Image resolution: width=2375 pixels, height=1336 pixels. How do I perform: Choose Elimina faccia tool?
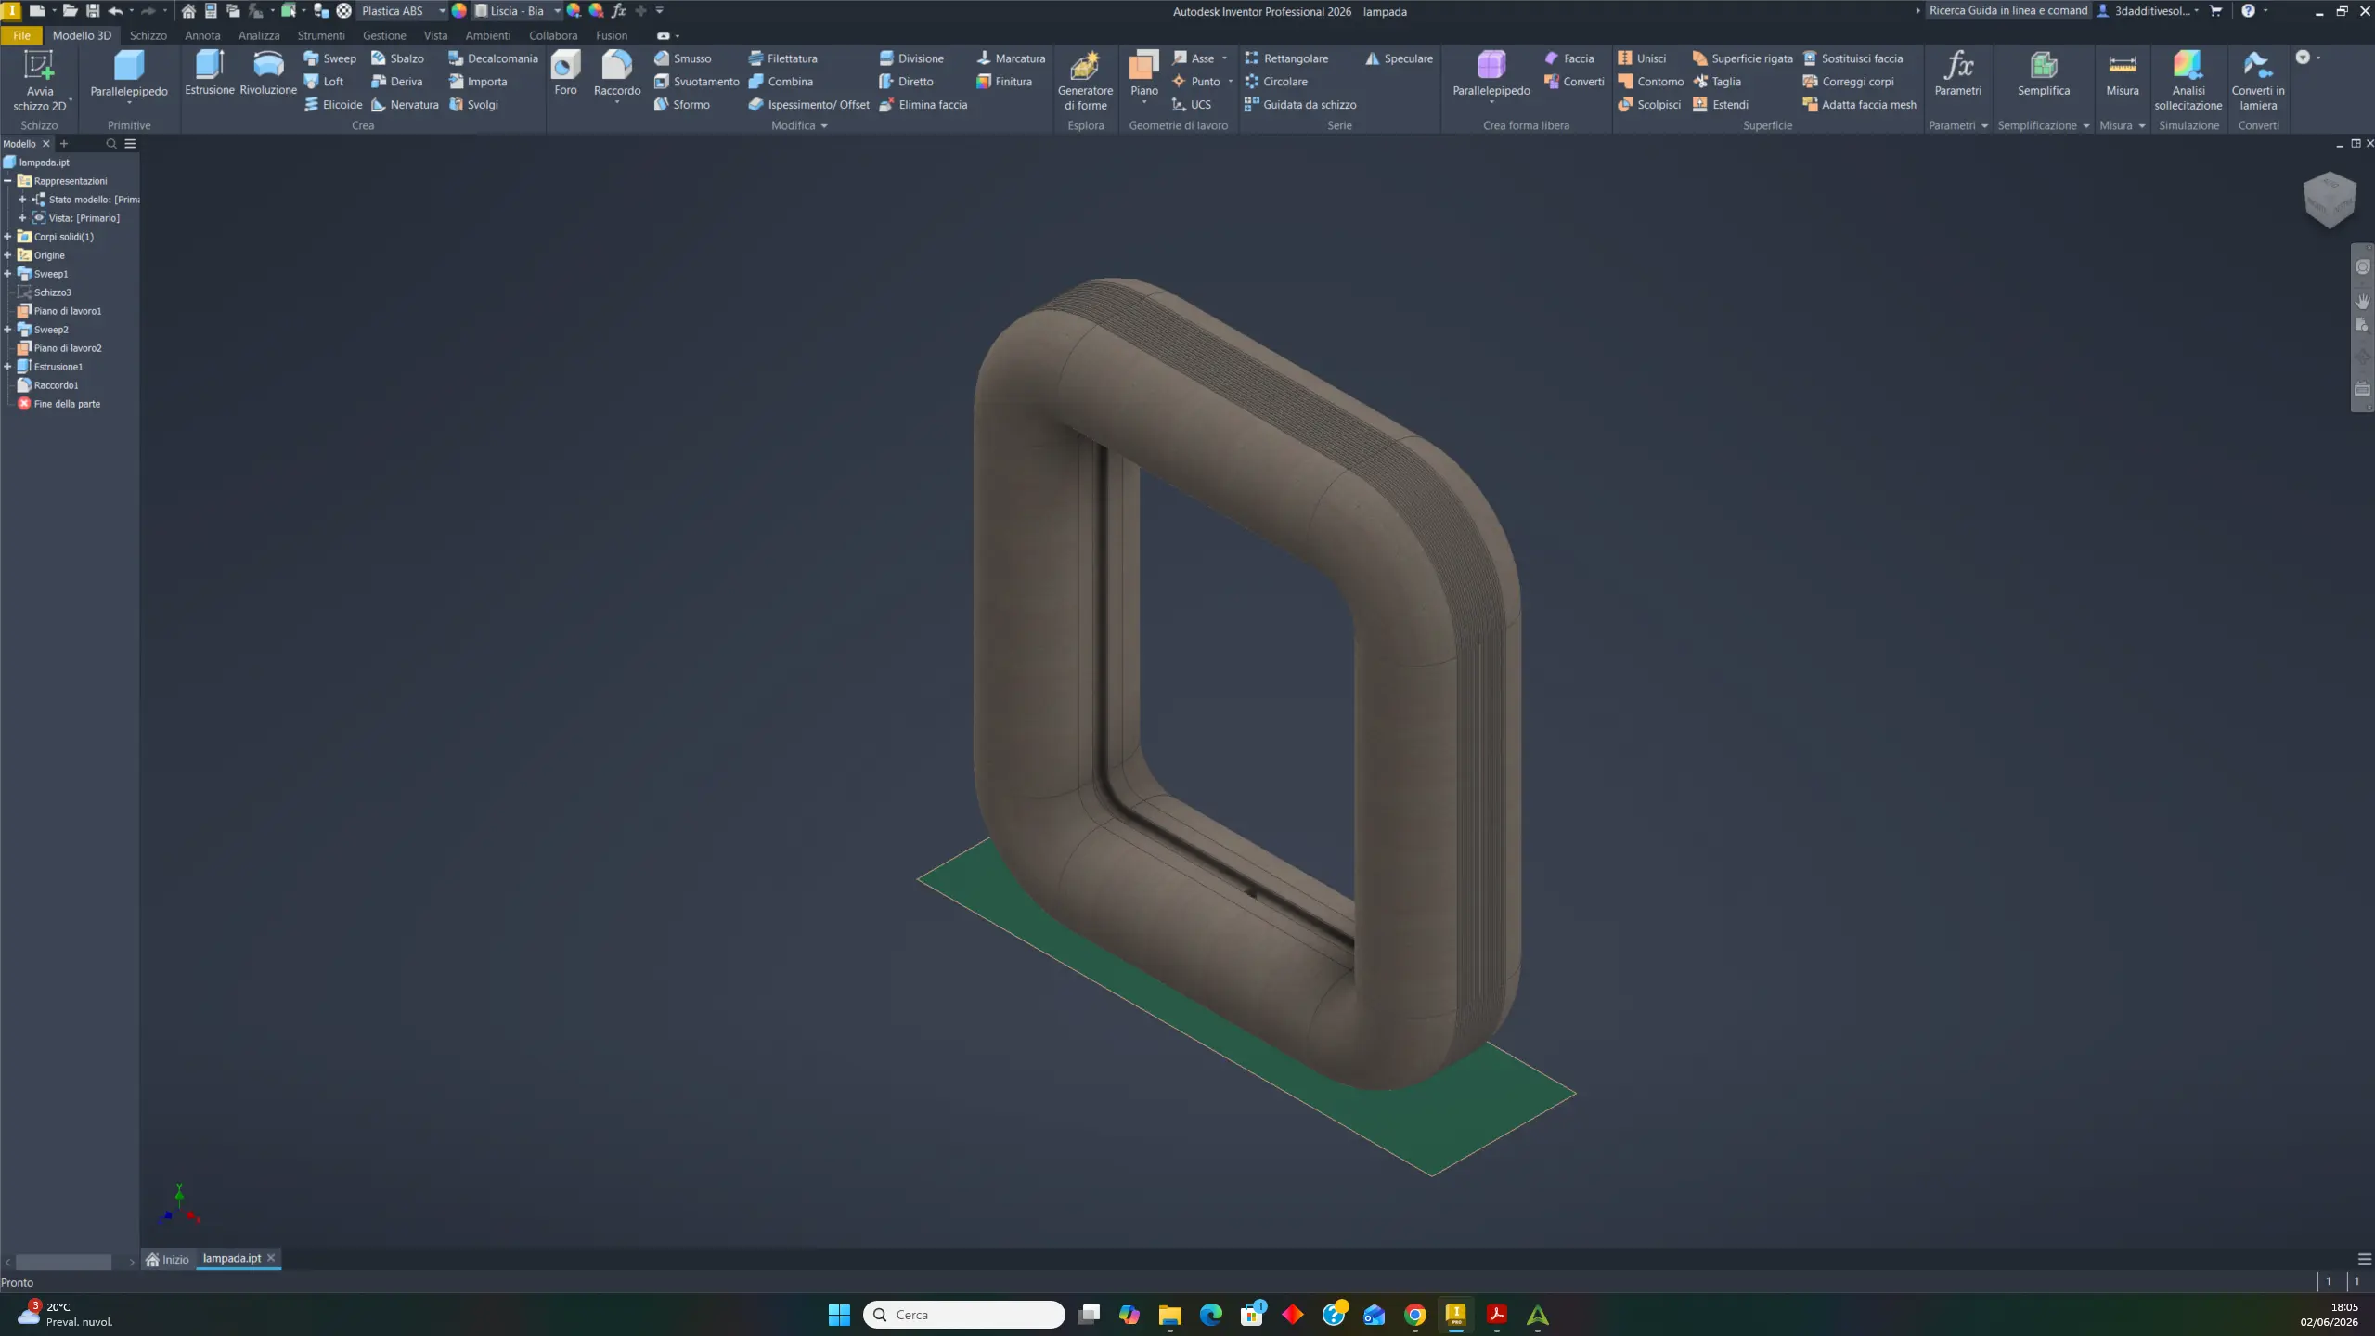click(923, 105)
